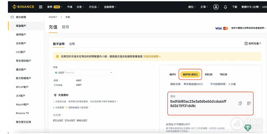Expand the 錢包 dropdown
Viewport: 267px width, 134px height.
[192, 7]
